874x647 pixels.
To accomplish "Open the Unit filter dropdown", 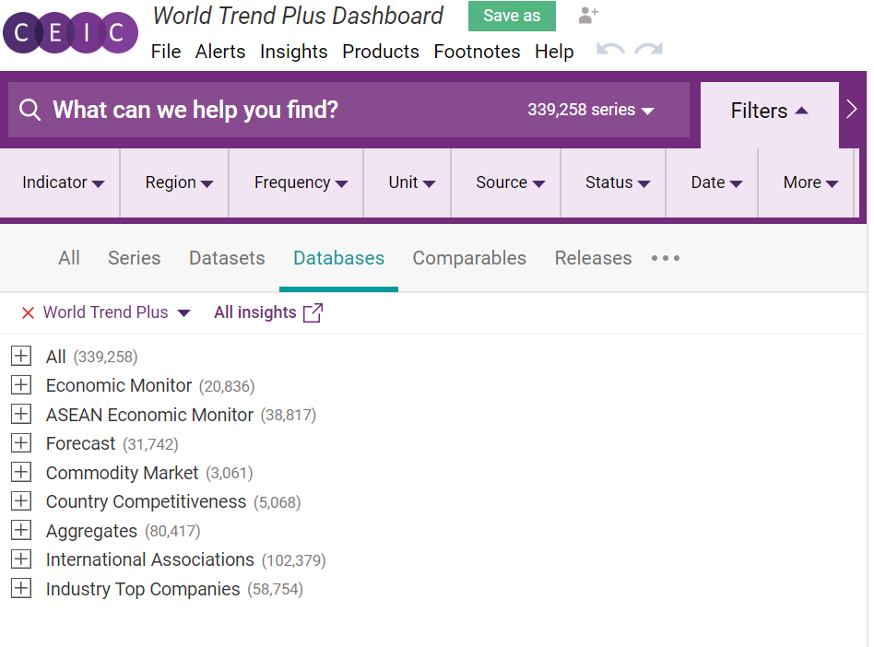I will tap(412, 182).
